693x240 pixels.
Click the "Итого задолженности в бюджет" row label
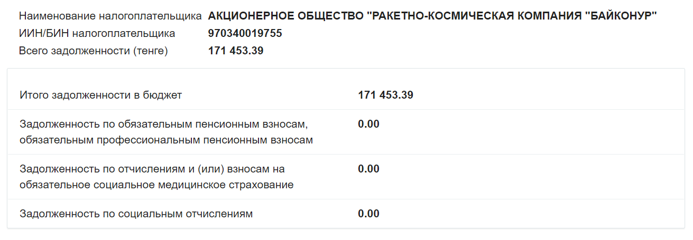[101, 95]
